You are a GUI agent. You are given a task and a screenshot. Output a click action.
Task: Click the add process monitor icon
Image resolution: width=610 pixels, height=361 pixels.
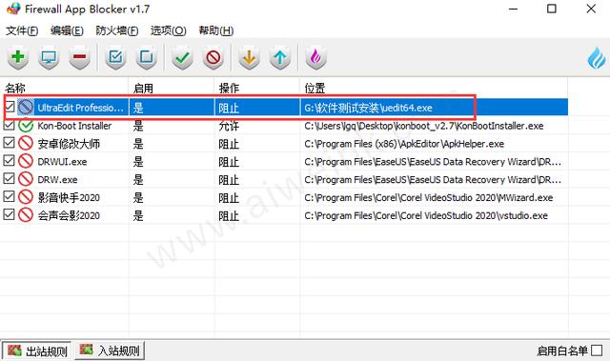(49, 58)
